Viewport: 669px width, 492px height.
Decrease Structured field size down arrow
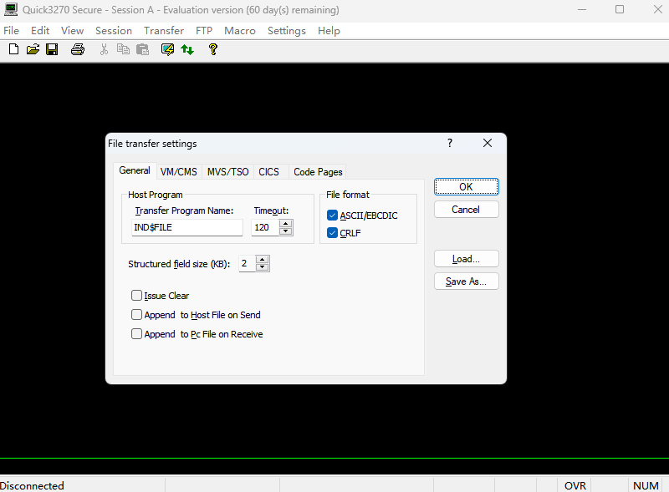[x=263, y=267]
